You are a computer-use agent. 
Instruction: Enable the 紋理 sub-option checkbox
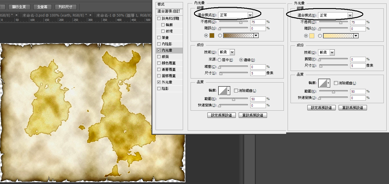coord(163,31)
